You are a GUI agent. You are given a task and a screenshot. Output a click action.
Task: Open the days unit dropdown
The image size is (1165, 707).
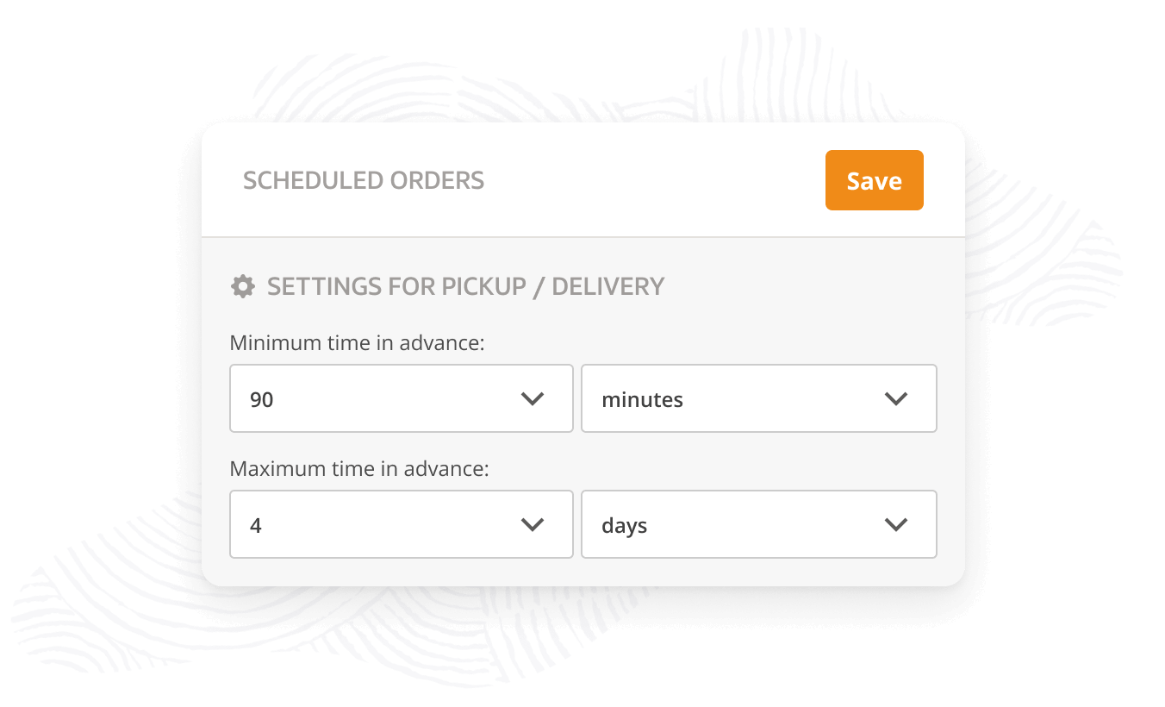point(758,524)
